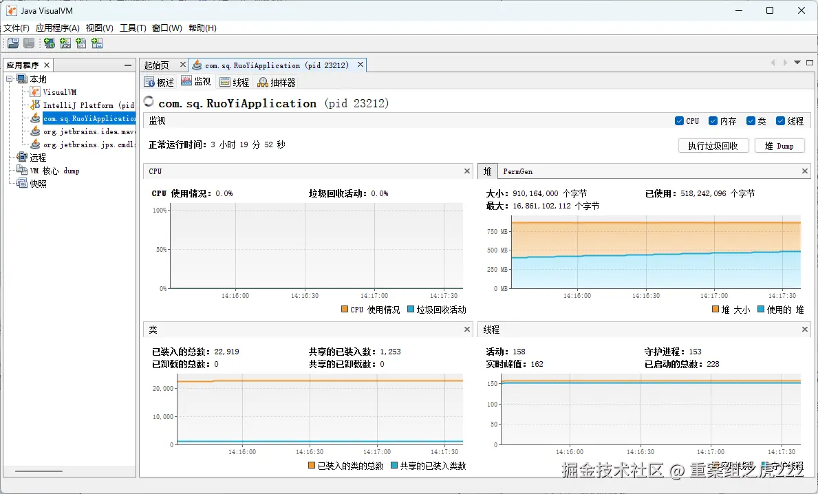Viewport: 818px width, 494px height.
Task: Click the applications panel horizontal scrollbar
Action: click(x=39, y=471)
